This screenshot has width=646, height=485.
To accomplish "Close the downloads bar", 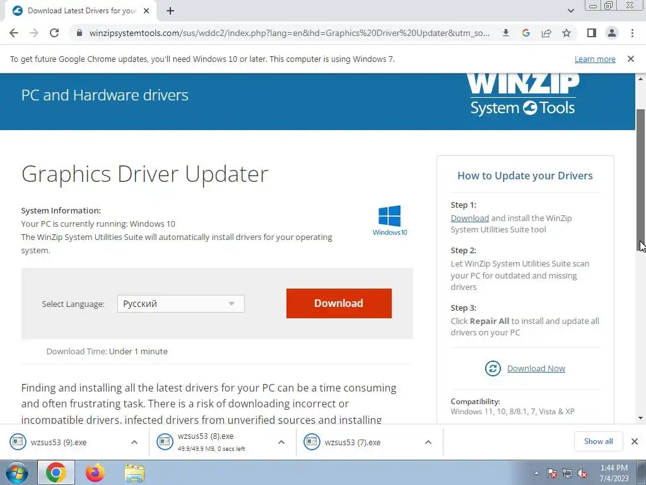I will pos(635,441).
